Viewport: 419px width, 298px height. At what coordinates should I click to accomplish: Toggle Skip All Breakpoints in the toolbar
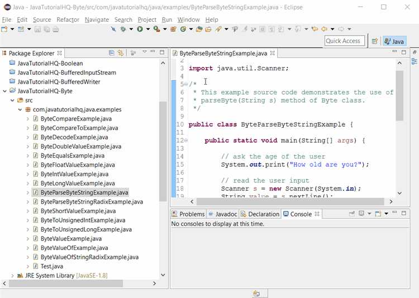coord(113,29)
